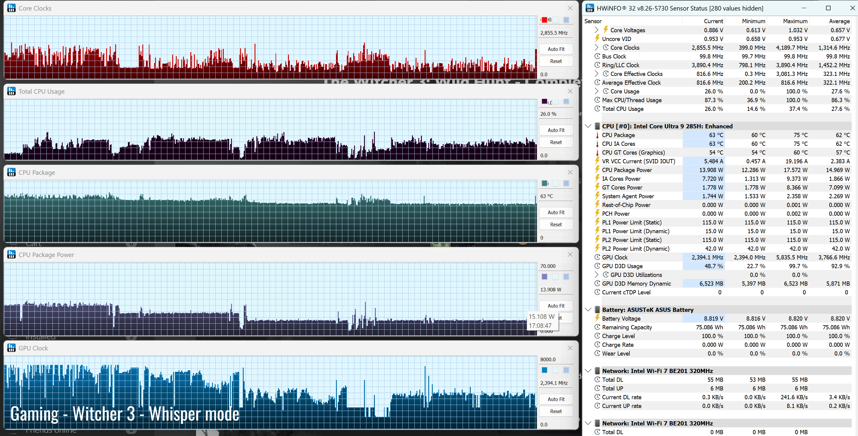858x436 pixels.
Task: Click the chip icon in the CPU [#0] header
Action: click(597, 126)
